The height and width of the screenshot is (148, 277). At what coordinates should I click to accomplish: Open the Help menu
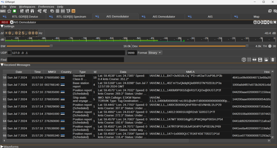60,7
